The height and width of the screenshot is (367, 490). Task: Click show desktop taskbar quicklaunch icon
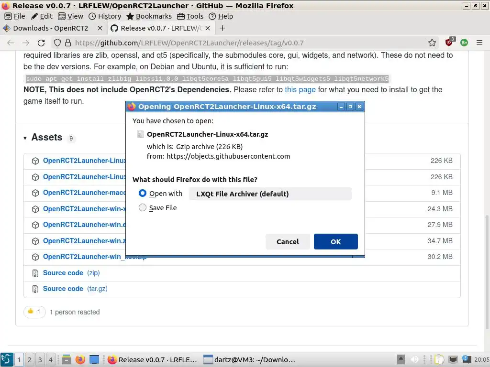94,359
